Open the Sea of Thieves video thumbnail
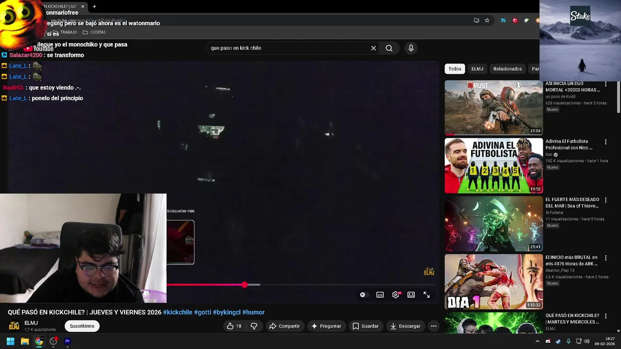This screenshot has width=621, height=349. 494,223
